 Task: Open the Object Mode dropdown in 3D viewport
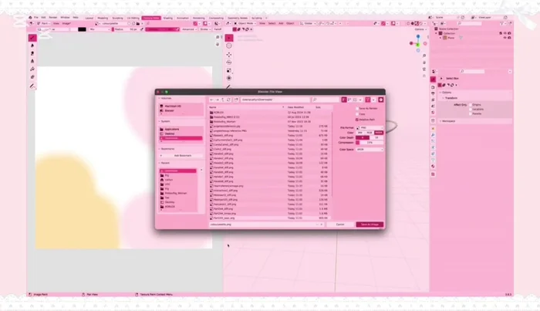[245, 23]
